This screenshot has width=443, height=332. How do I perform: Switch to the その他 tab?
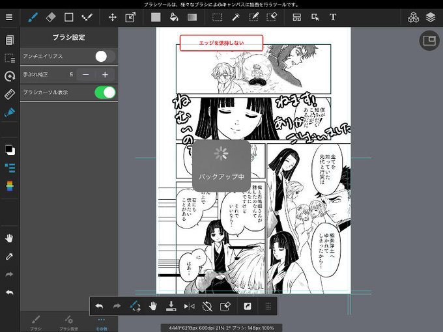[101, 324]
